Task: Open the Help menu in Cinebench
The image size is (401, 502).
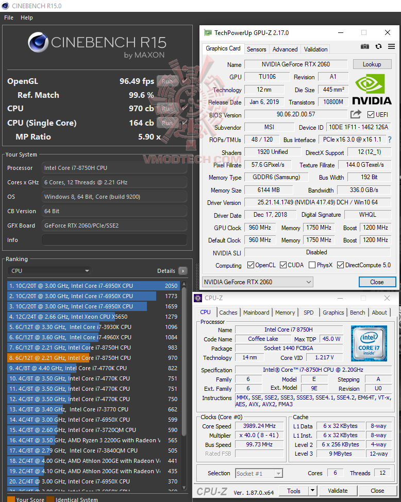Action: point(27,18)
